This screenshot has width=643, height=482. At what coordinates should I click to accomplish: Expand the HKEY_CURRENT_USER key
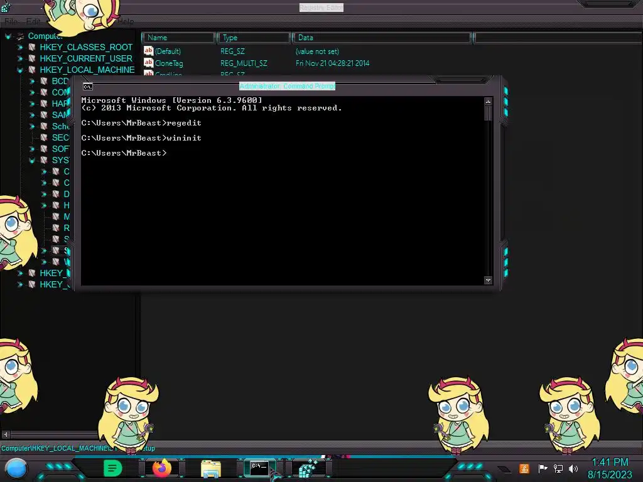click(x=19, y=58)
